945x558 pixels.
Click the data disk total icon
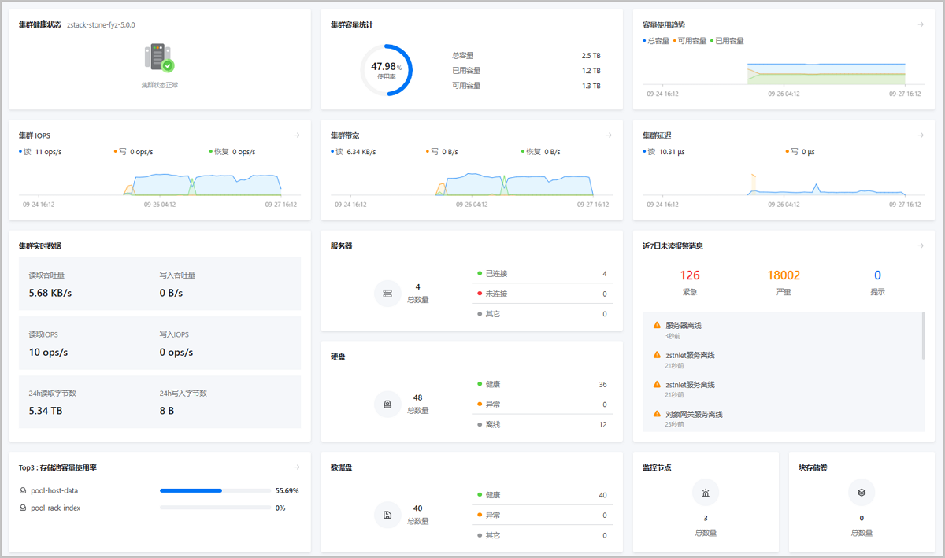click(x=387, y=516)
